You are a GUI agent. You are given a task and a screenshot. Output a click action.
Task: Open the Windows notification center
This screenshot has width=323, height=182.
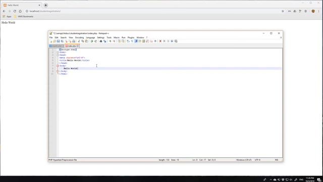(319, 180)
